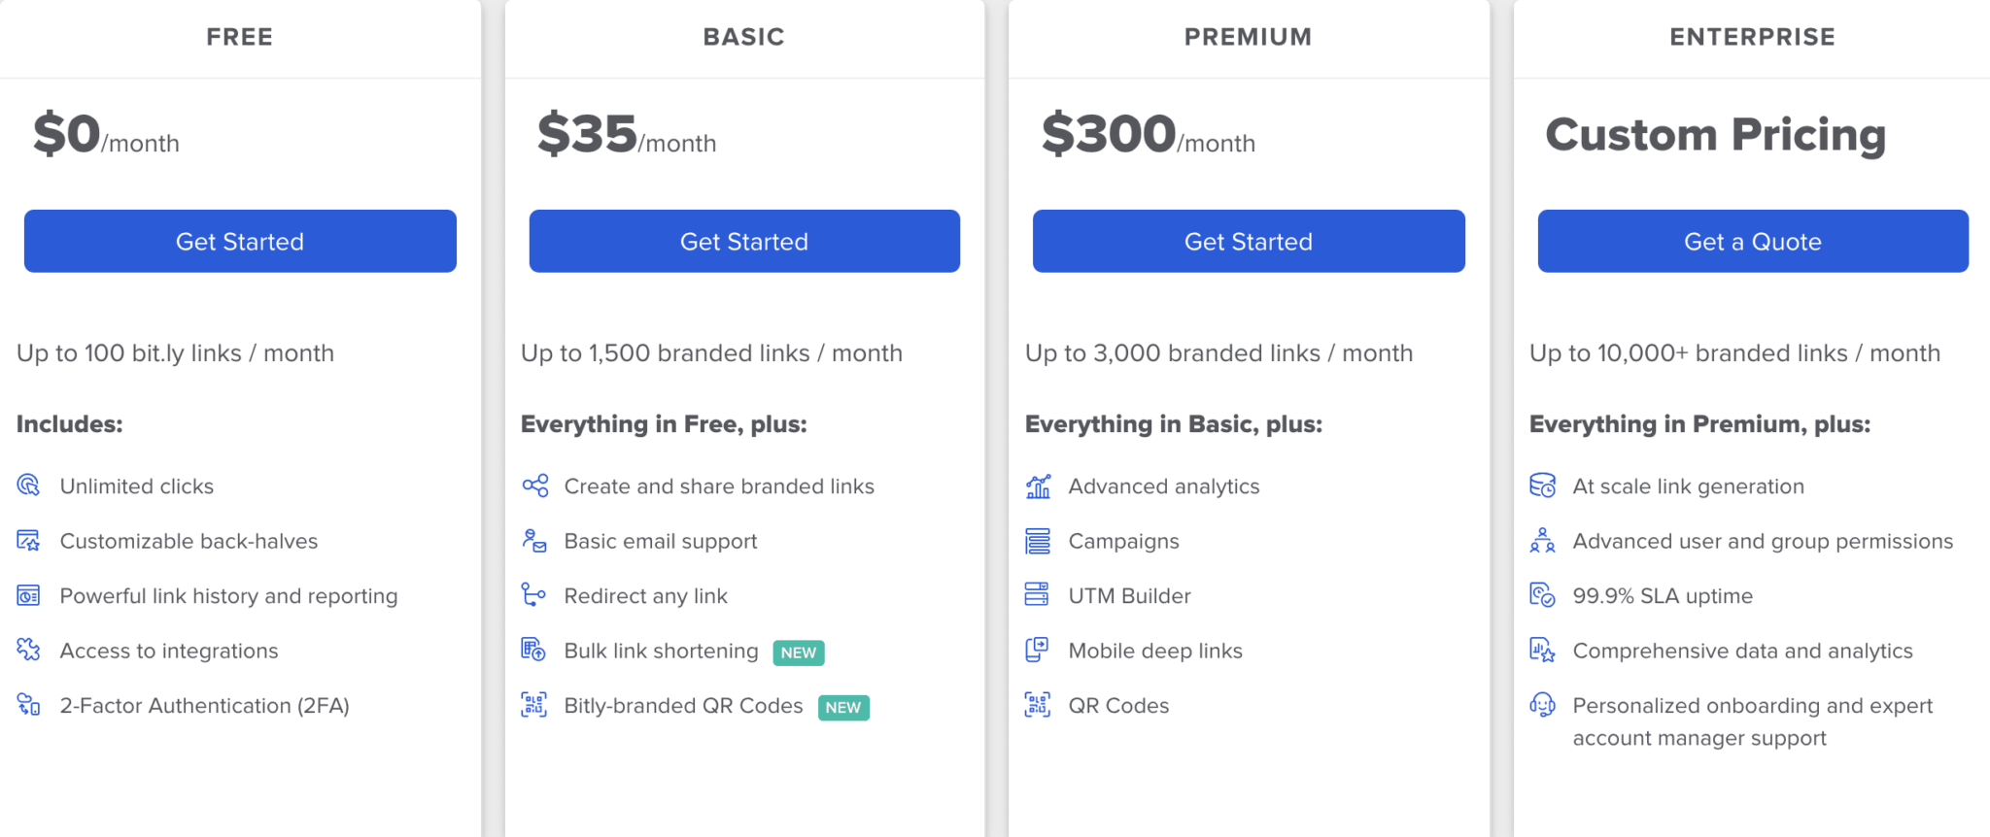Click Get Started under the Free plan

240,241
